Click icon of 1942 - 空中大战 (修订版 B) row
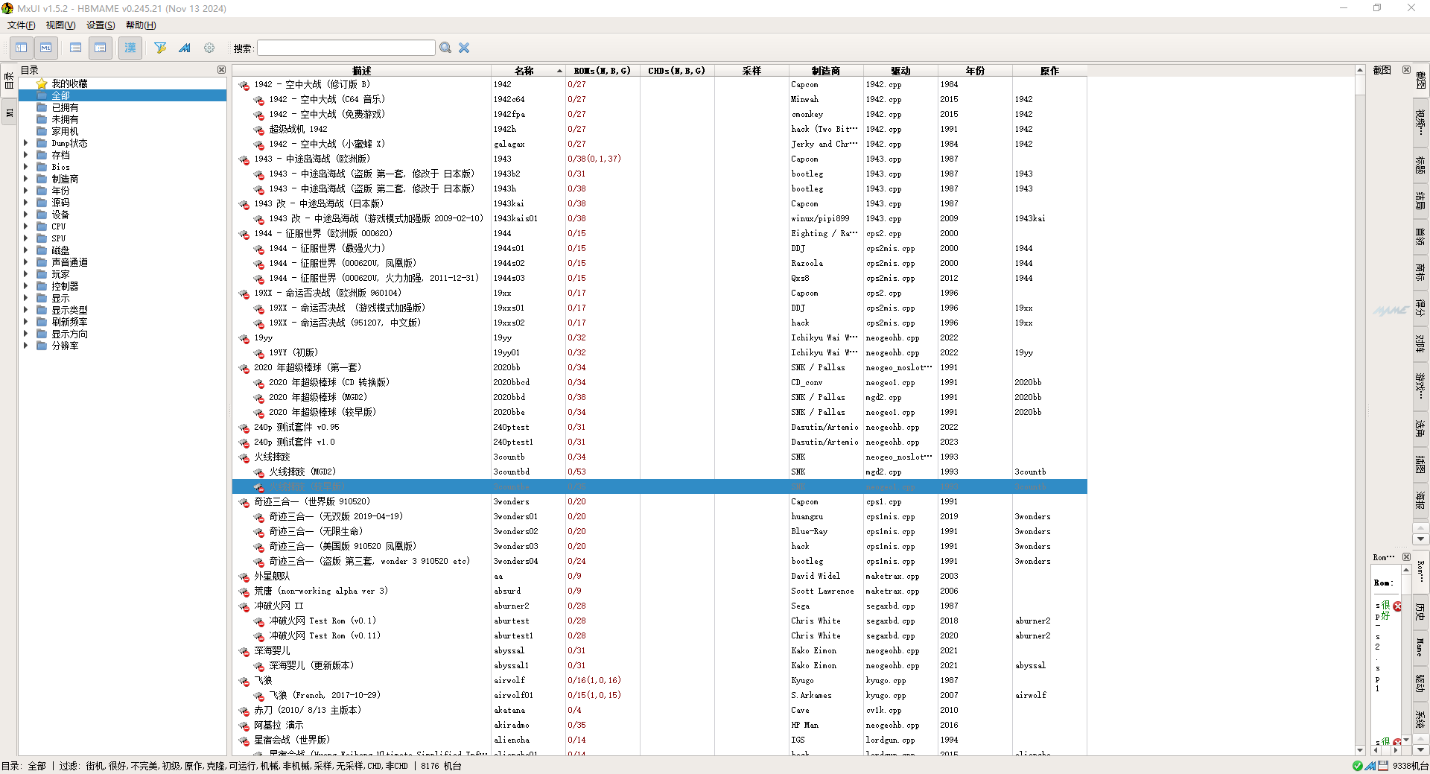The width and height of the screenshot is (1430, 774). [244, 85]
